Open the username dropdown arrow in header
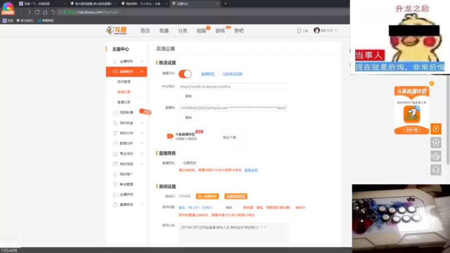Viewport: 450px width, 253px height. pyautogui.click(x=336, y=30)
